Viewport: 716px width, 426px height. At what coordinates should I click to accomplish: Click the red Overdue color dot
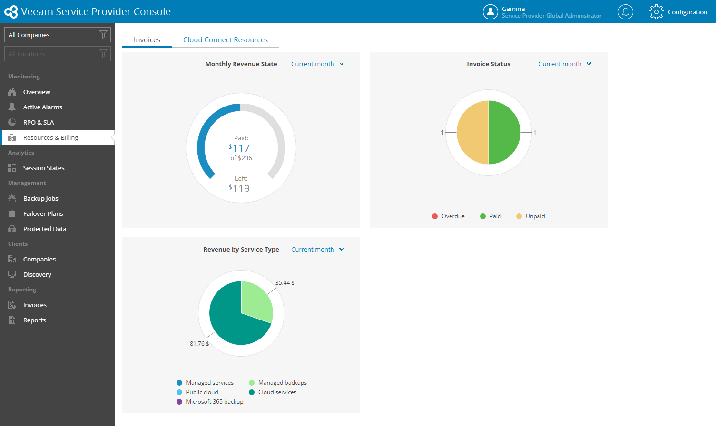[435, 216]
